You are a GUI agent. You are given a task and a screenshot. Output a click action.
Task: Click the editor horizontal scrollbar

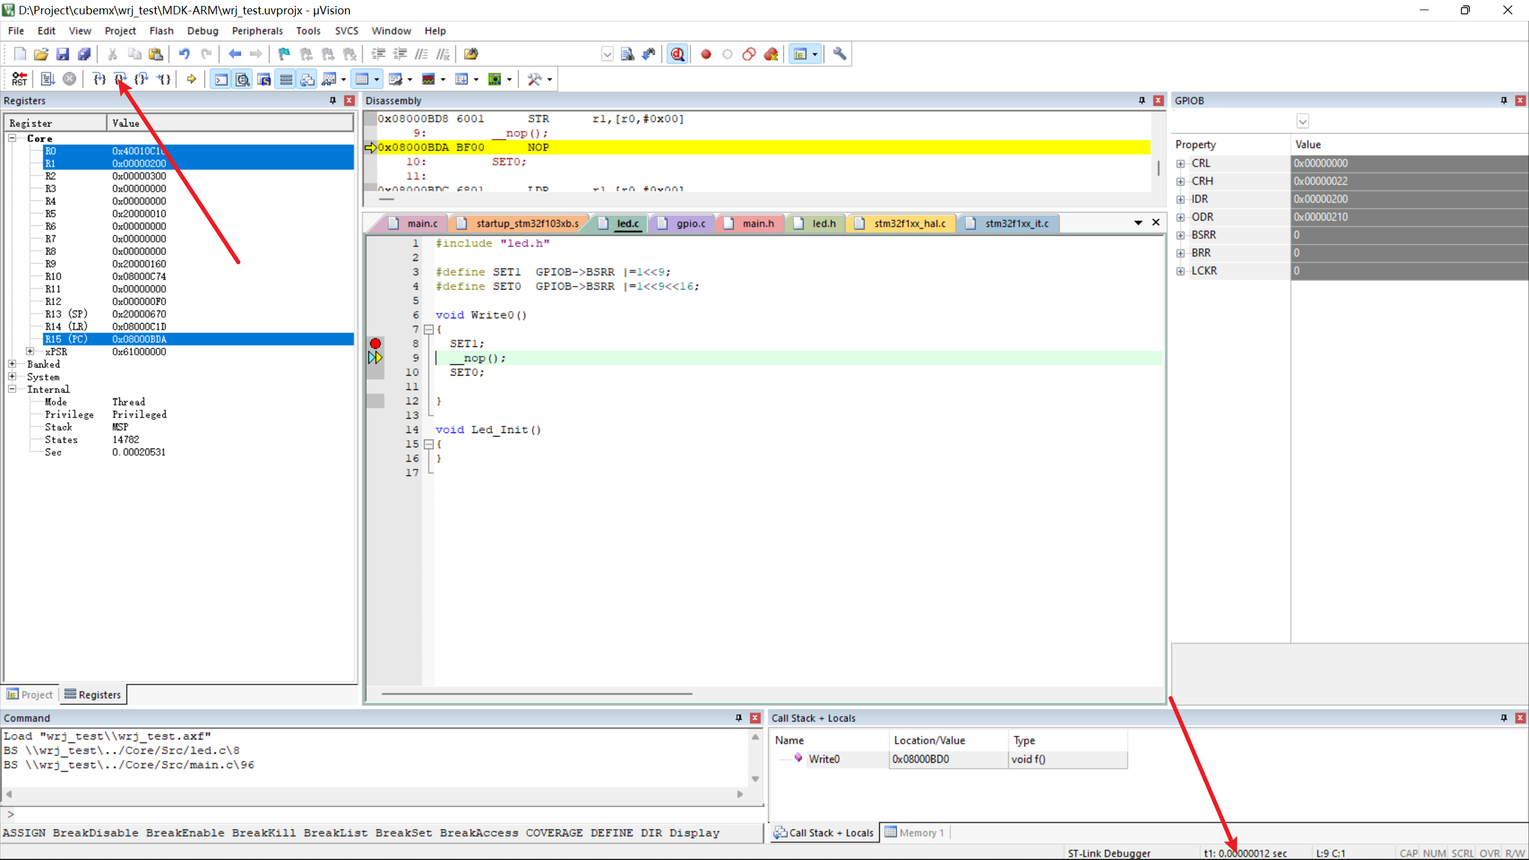pos(536,694)
